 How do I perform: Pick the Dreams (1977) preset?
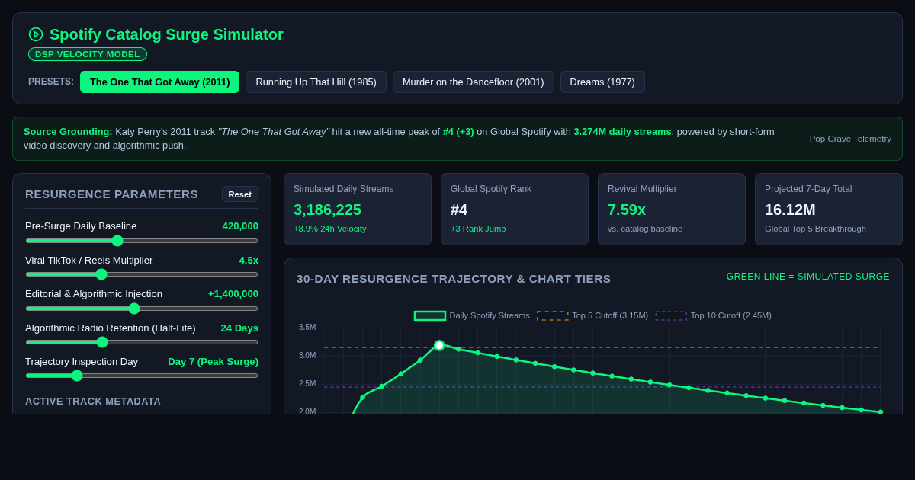[x=602, y=82]
